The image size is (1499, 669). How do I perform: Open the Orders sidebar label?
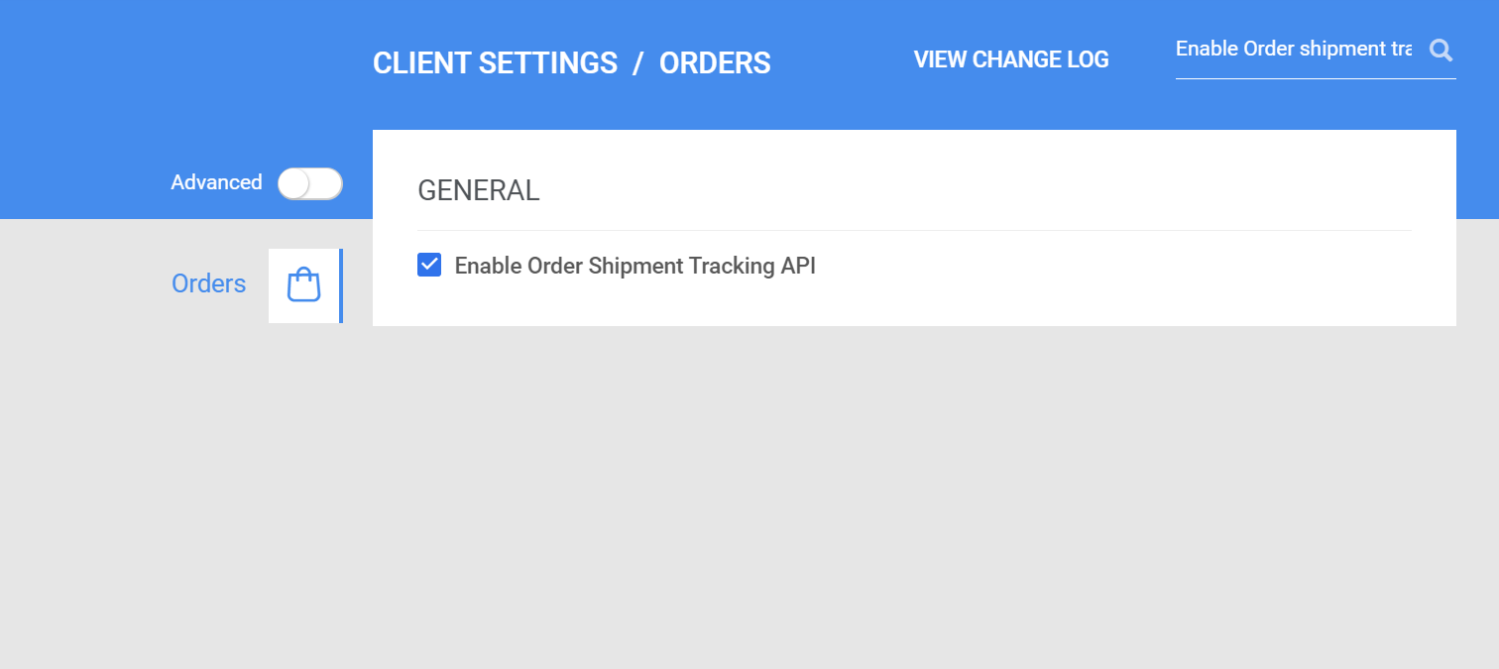pyautogui.click(x=208, y=283)
